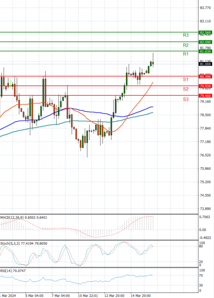This screenshot has width=214, height=298.
Task: Select the 79.460 red price tag
Action: coord(206,96)
